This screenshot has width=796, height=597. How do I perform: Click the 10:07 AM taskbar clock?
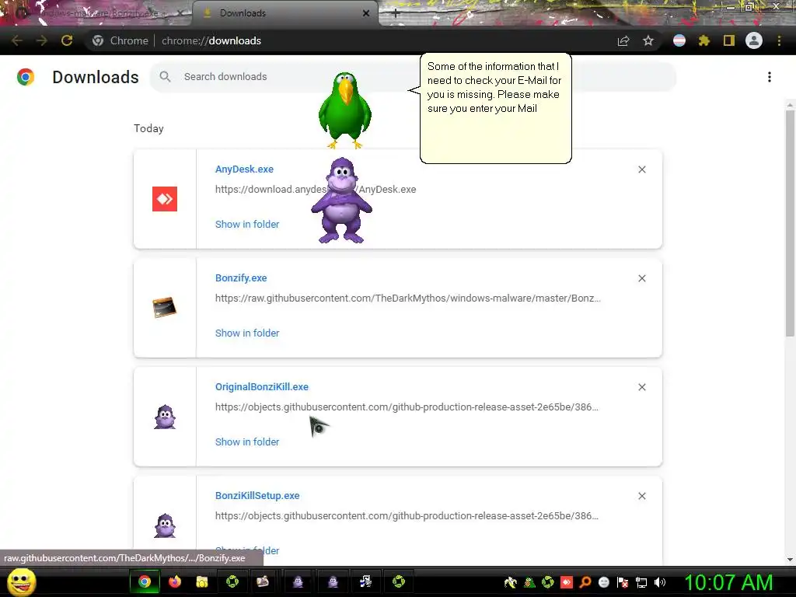click(728, 582)
